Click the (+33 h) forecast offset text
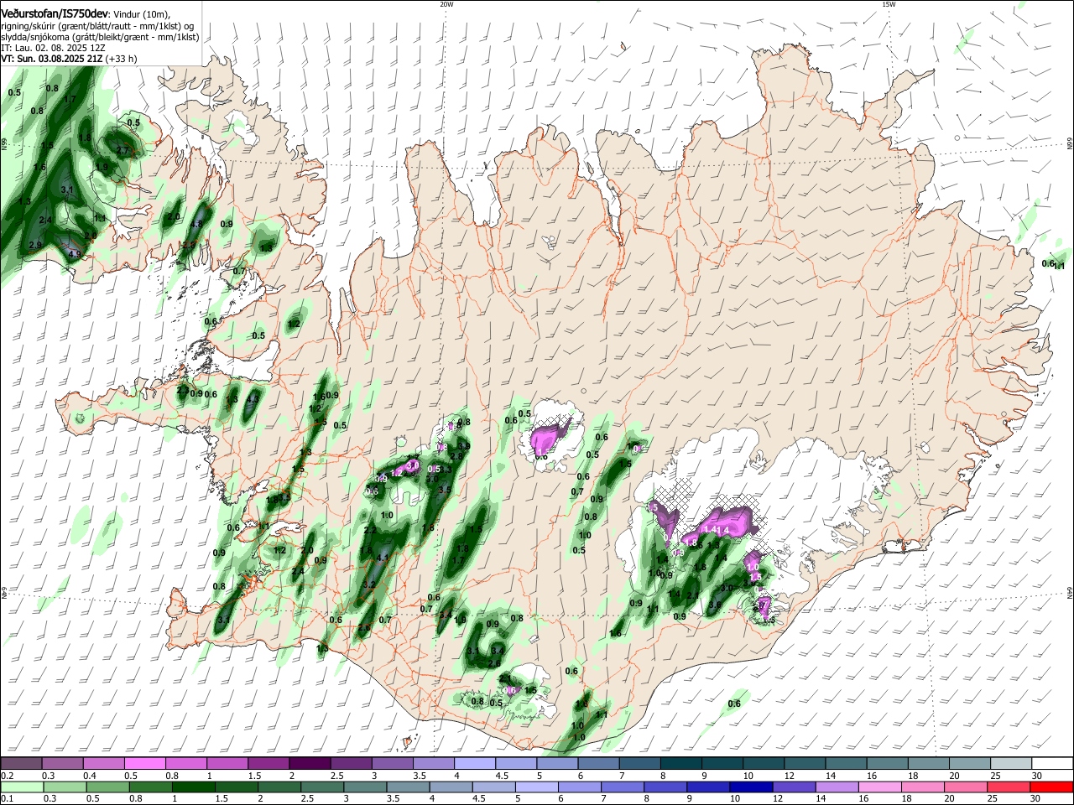The image size is (1074, 805). 122,59
